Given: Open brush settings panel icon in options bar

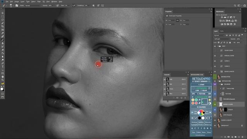Looking at the screenshot, I should click(x=17, y=5).
